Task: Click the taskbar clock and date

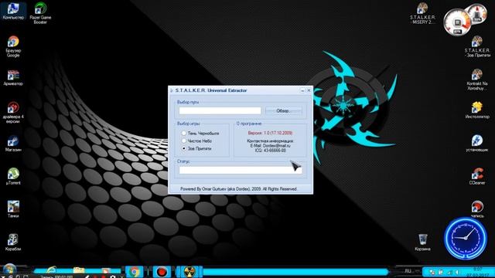Action: tap(478, 272)
